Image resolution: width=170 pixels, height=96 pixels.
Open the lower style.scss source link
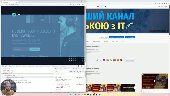[x=80, y=84]
